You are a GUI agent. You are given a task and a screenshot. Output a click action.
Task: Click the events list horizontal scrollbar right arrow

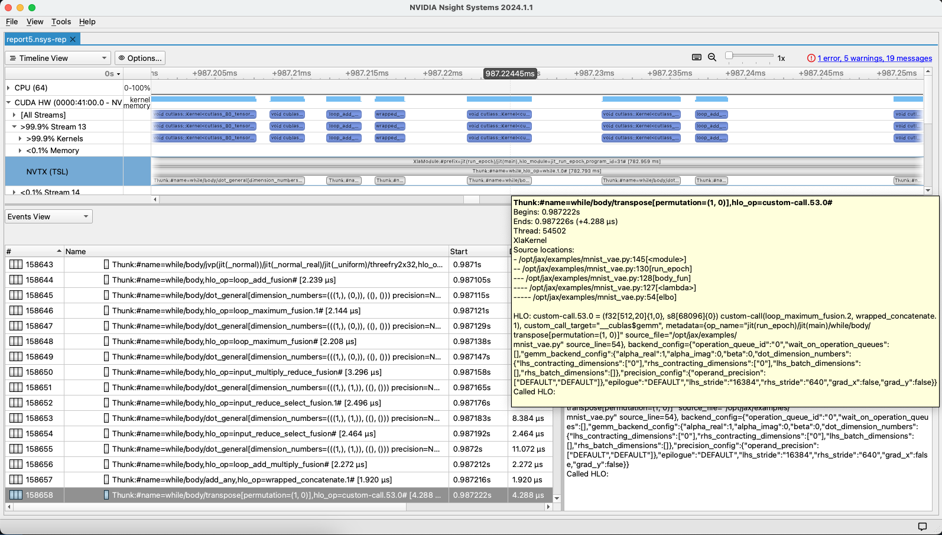548,507
